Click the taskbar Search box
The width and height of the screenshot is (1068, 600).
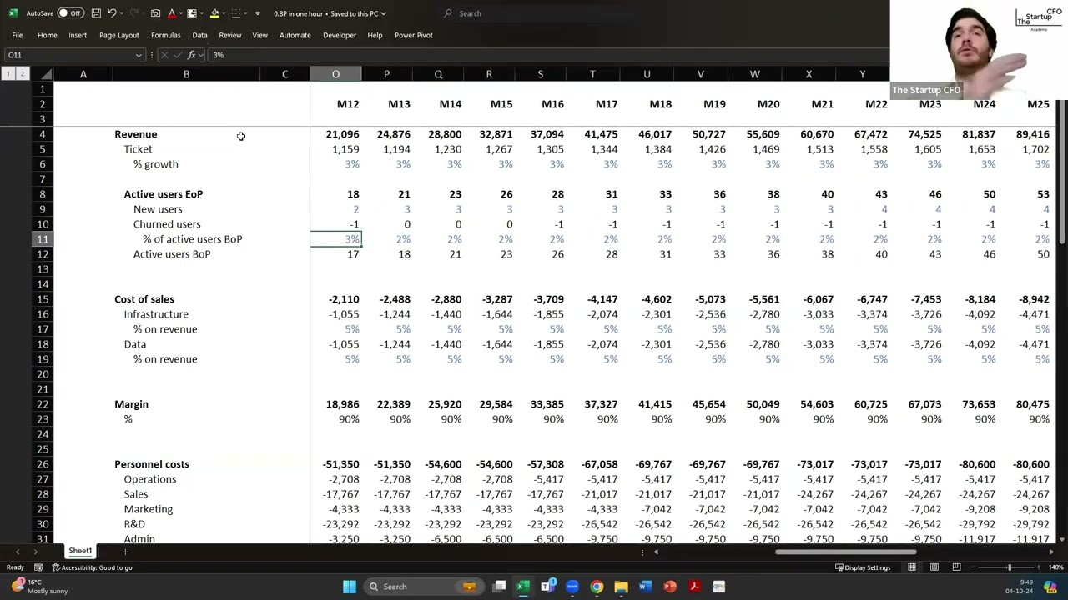click(424, 587)
